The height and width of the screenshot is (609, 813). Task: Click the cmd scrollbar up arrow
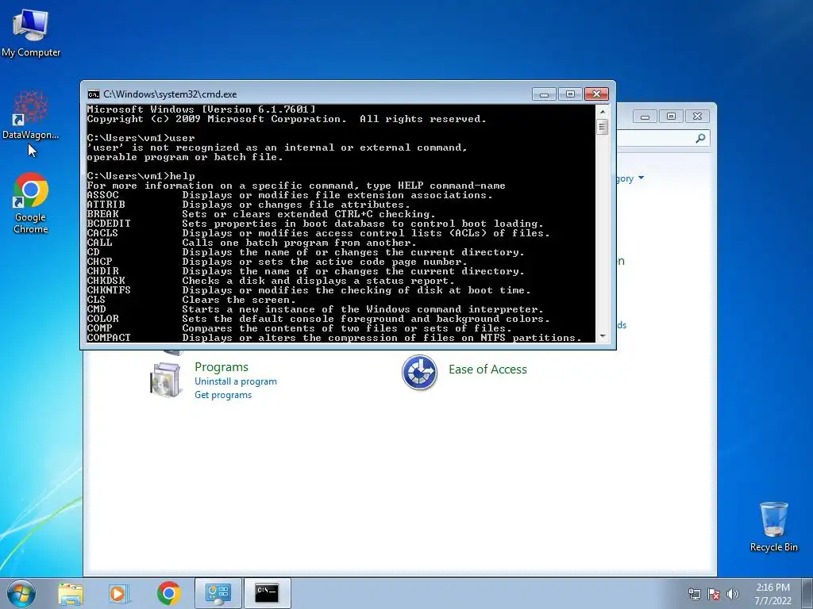(x=603, y=111)
